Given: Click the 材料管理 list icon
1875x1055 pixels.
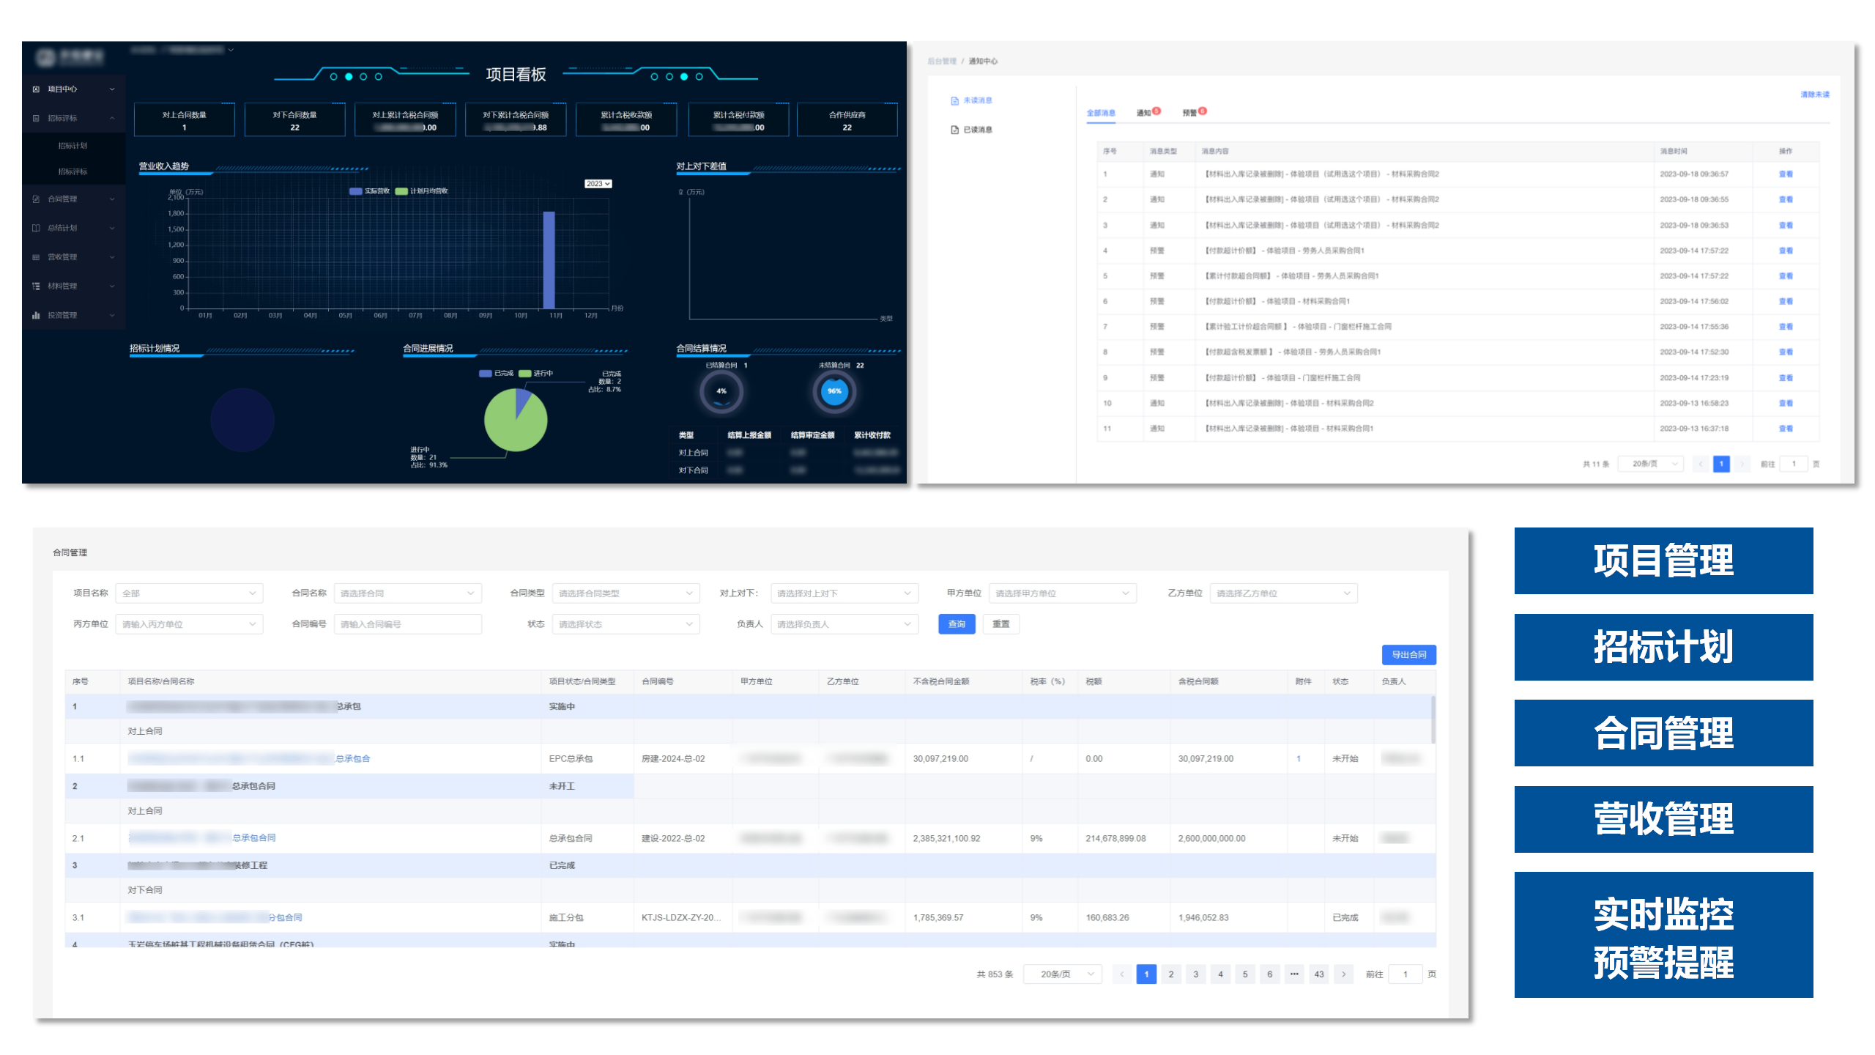Looking at the screenshot, I should pos(36,286).
